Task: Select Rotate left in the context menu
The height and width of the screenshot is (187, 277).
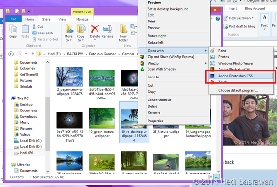Action: (x=155, y=43)
